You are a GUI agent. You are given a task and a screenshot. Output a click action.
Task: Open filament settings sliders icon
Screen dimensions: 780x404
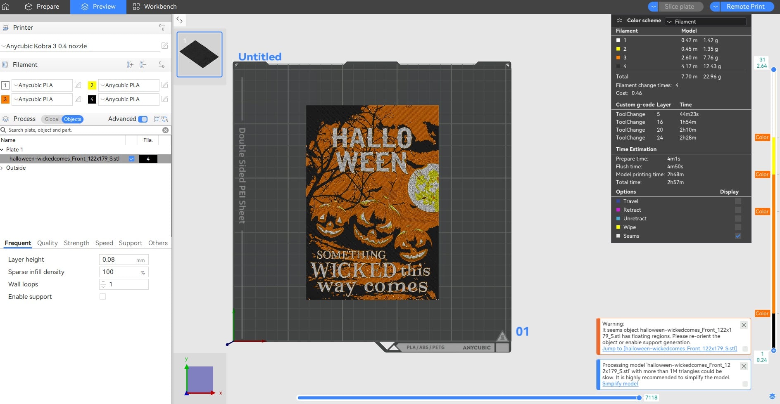click(162, 64)
